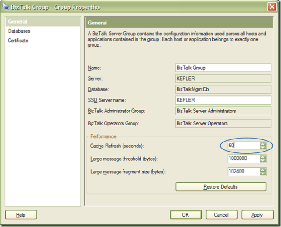The image size is (281, 227).
Task: Click the Name field containing BizTalk Group
Action: (x=223, y=68)
